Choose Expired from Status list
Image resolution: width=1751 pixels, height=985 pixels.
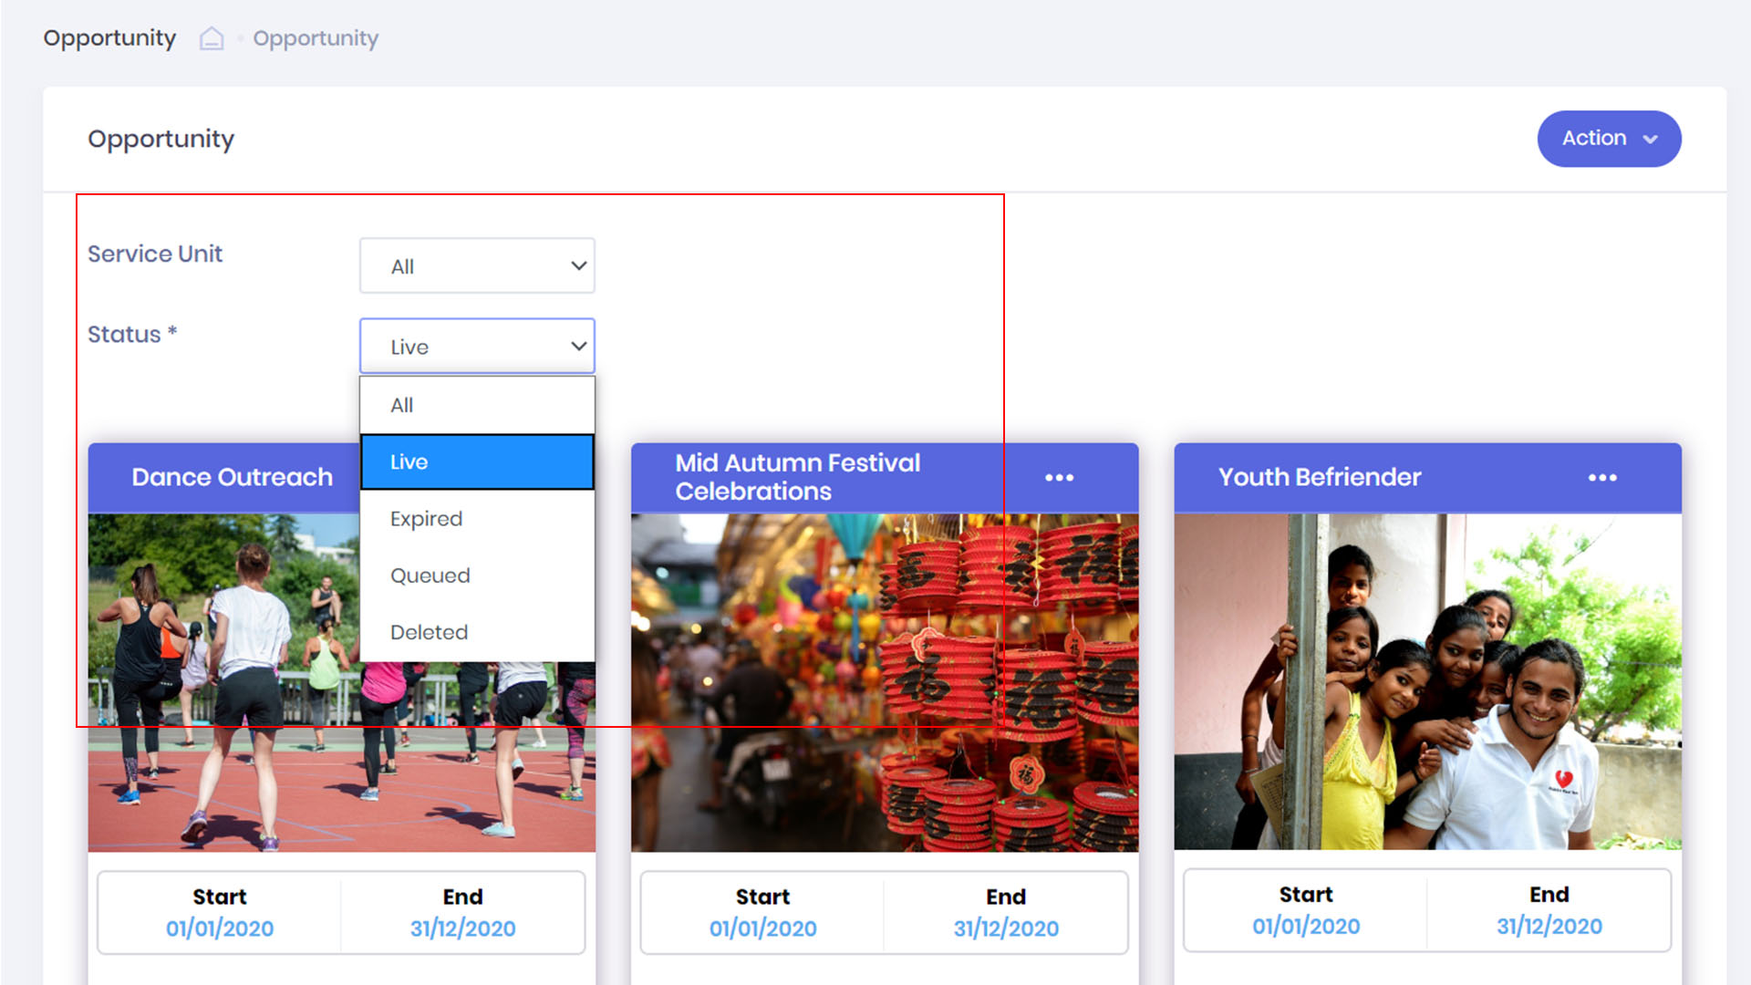[477, 519]
